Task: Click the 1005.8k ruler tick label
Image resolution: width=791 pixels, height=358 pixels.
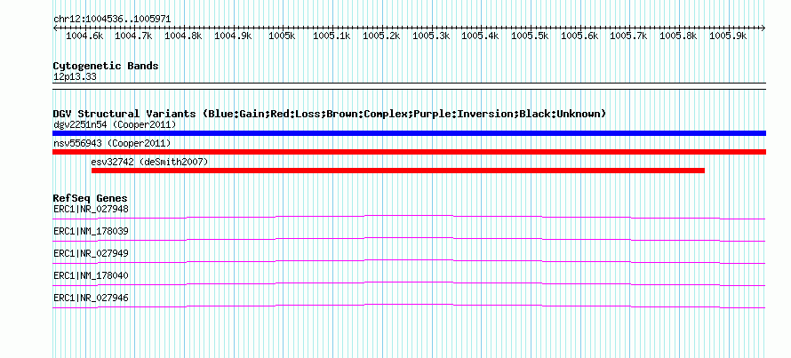Action: [x=678, y=36]
